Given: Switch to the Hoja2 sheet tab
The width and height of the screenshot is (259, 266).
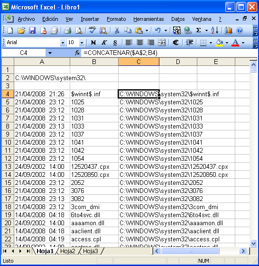Looking at the screenshot, I should tap(68, 251).
